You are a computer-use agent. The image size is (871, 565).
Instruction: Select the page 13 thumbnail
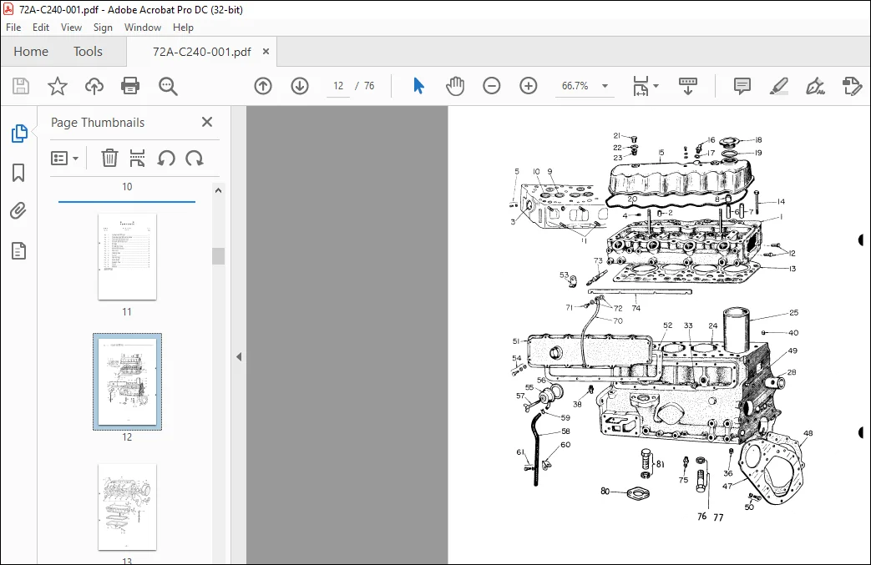point(127,507)
